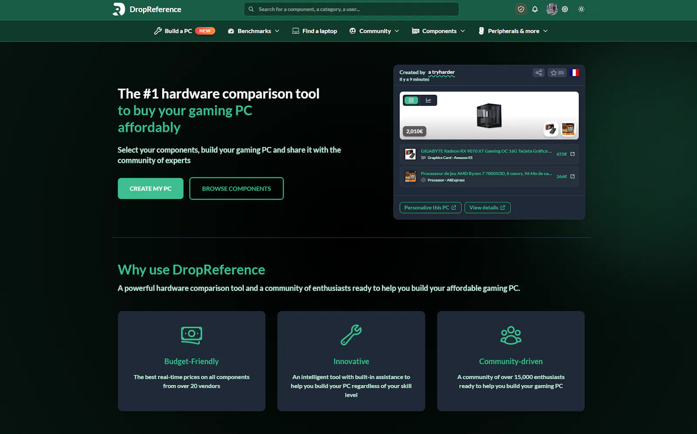Favorite the build with star button
This screenshot has height=434, width=697.
[557, 73]
